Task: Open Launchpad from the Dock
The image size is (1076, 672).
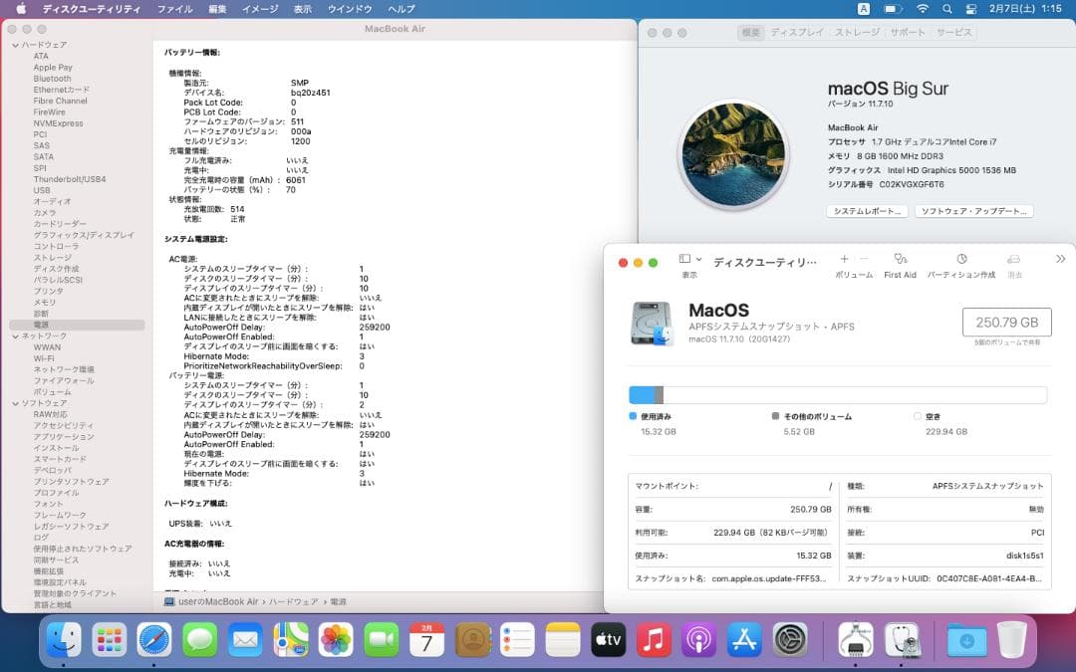Action: [110, 640]
